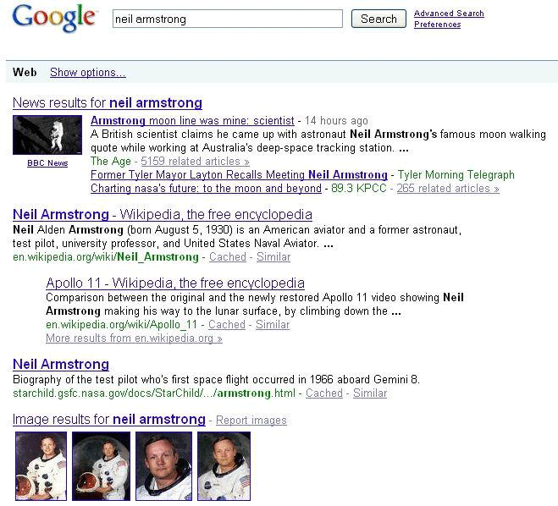
Task: Click the Google logo
Action: click(x=54, y=18)
